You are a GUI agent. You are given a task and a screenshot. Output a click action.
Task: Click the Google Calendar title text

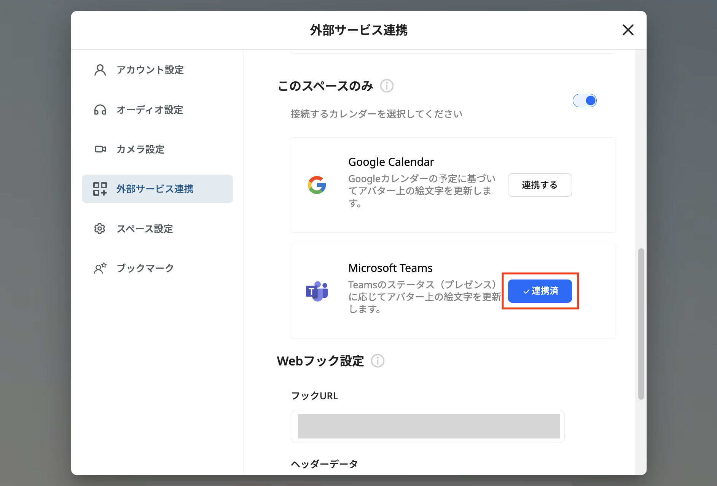coord(391,162)
